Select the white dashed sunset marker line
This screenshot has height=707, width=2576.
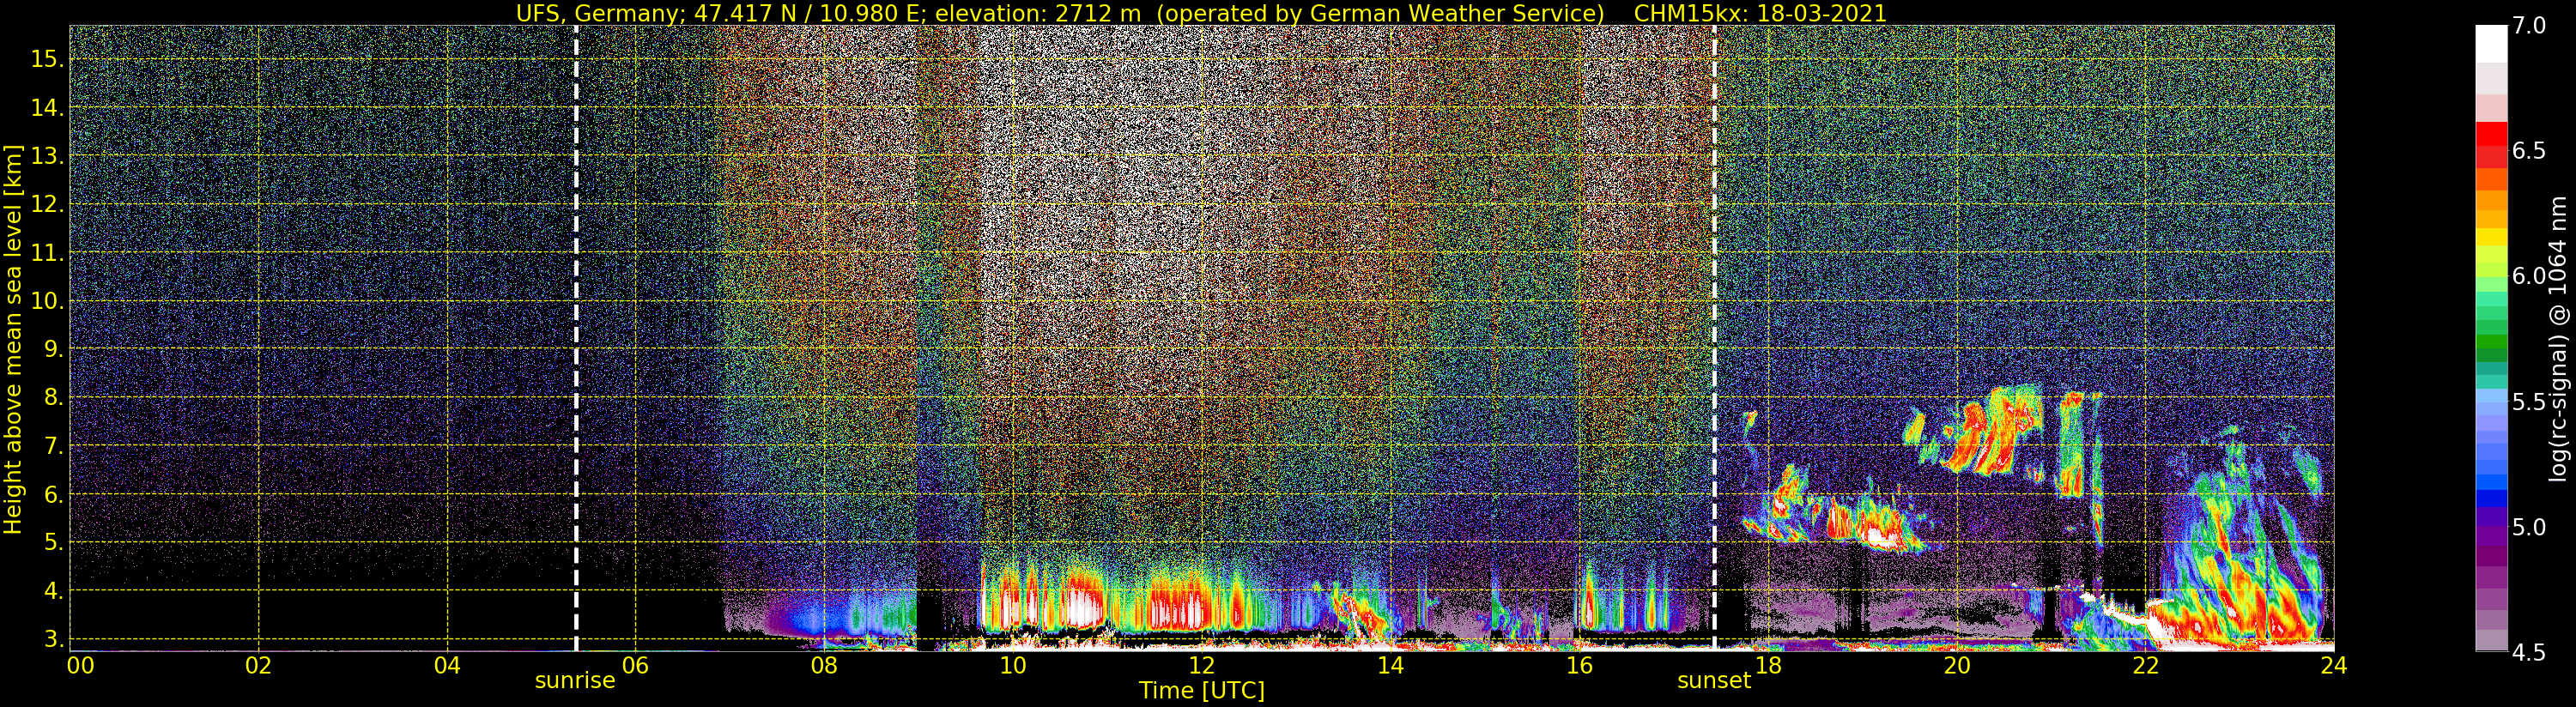[x=1714, y=338]
